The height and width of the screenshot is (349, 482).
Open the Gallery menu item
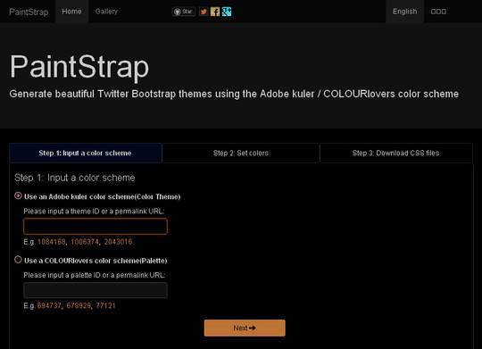pos(106,12)
